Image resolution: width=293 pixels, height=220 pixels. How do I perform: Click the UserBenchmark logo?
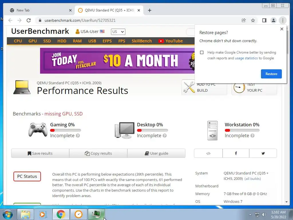40,31
